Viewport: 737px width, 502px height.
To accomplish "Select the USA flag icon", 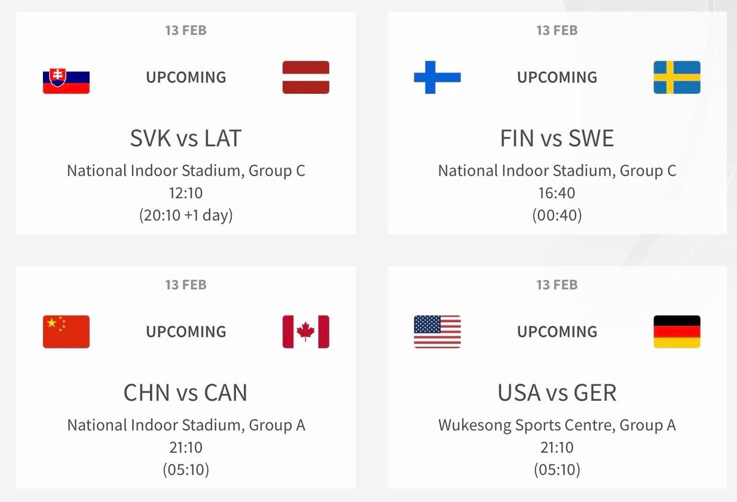I will click(x=437, y=332).
